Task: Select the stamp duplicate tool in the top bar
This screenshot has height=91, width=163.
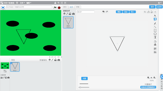Action: pos(55,3)
